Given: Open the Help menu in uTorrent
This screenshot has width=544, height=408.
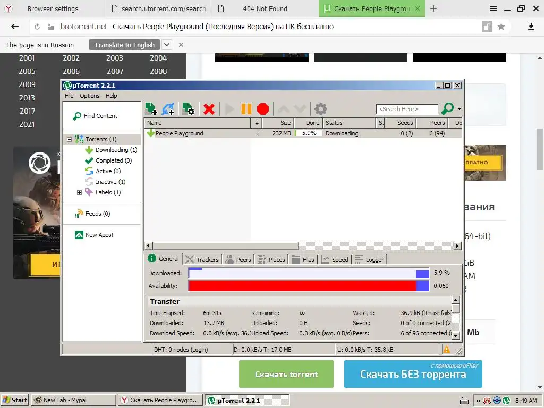Looking at the screenshot, I should [x=112, y=96].
